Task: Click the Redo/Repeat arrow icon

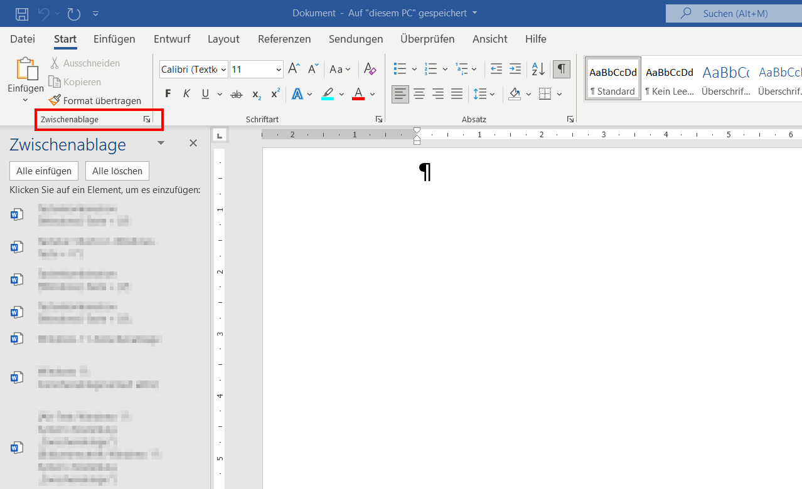Action: coord(73,13)
